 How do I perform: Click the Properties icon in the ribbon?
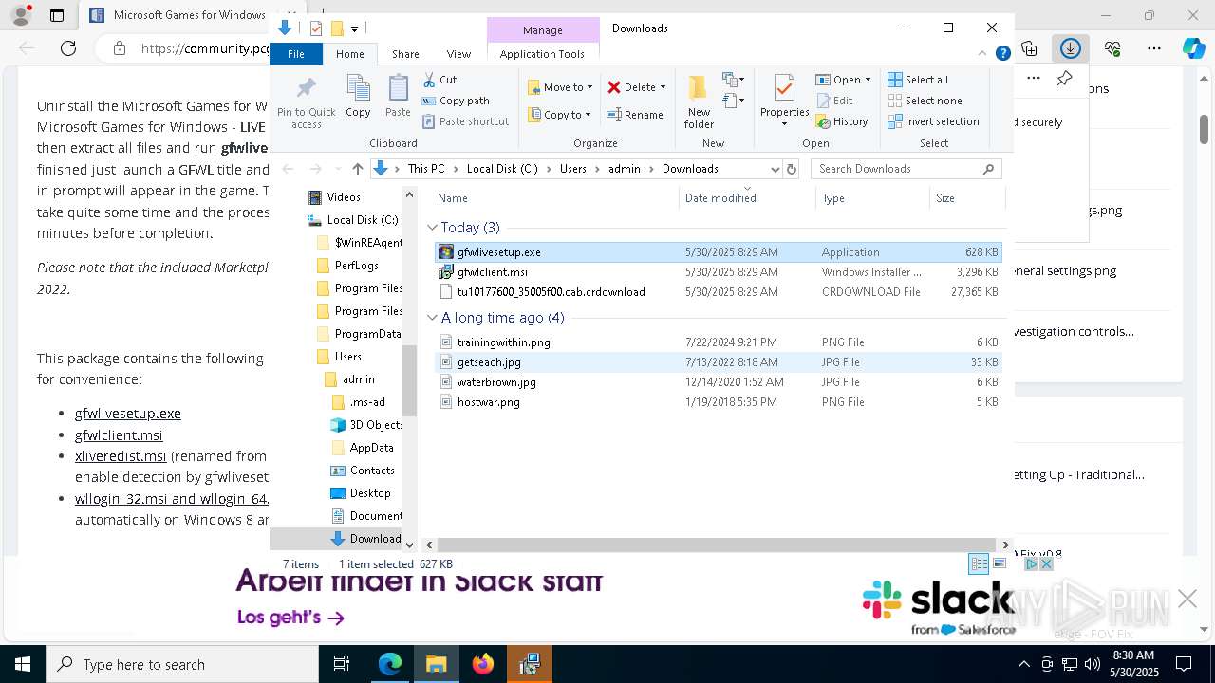(784, 89)
